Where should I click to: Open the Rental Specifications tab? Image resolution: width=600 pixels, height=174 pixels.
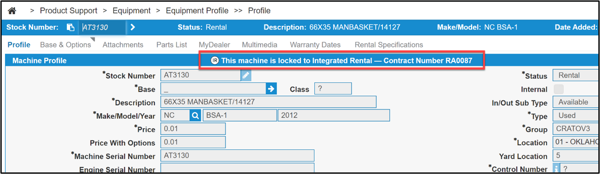pos(389,45)
